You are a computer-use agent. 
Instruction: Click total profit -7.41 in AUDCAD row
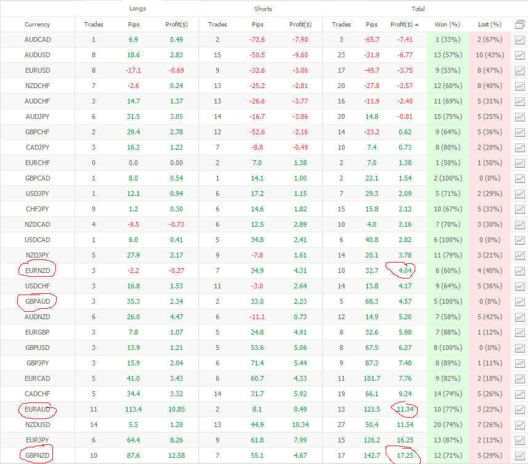coord(405,39)
